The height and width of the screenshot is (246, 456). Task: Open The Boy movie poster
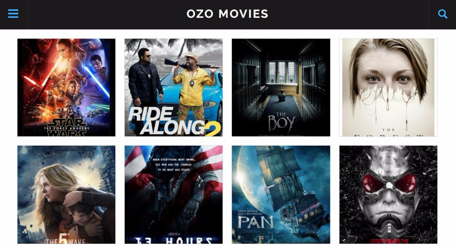tap(281, 87)
